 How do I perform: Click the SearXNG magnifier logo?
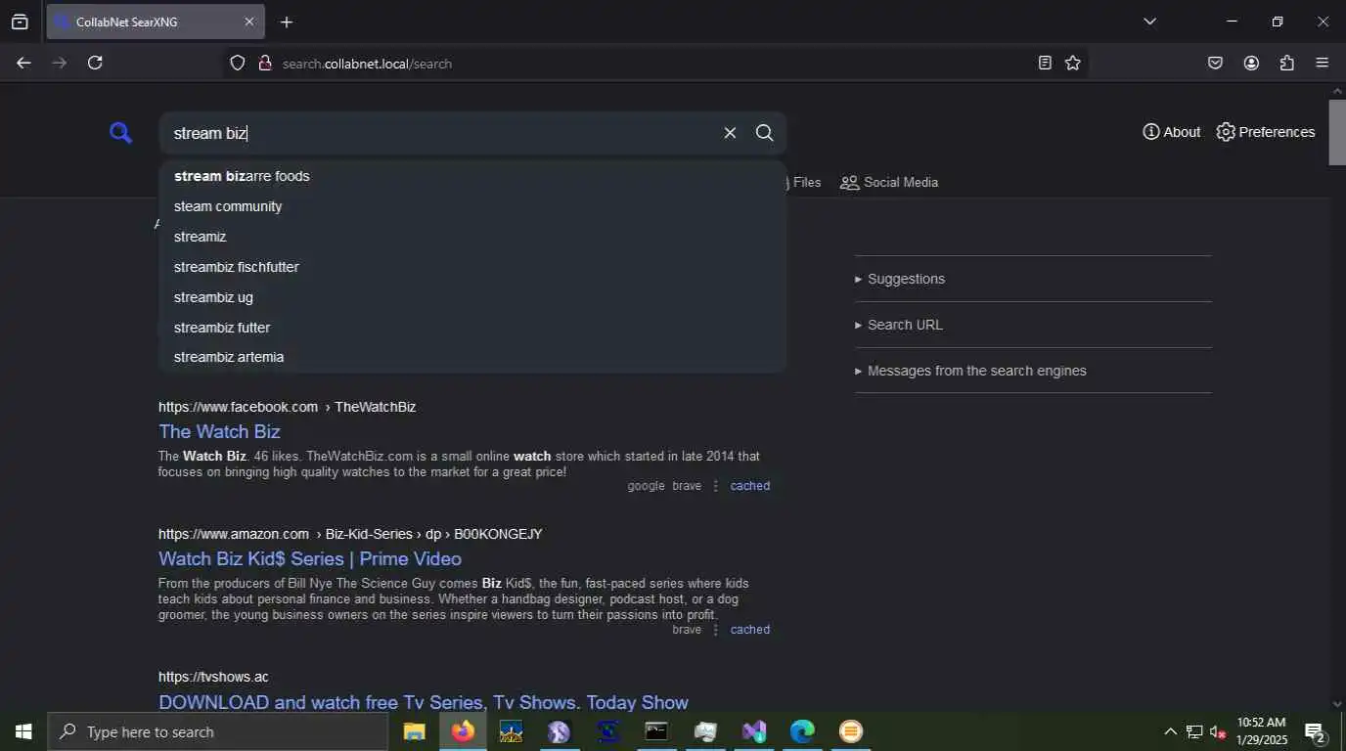click(120, 132)
